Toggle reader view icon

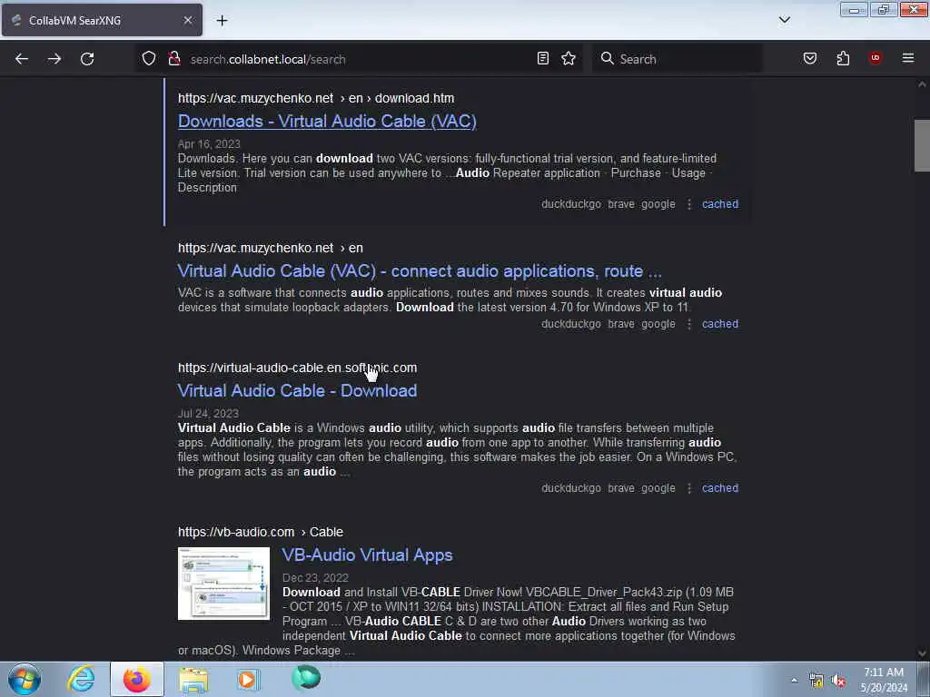point(543,58)
